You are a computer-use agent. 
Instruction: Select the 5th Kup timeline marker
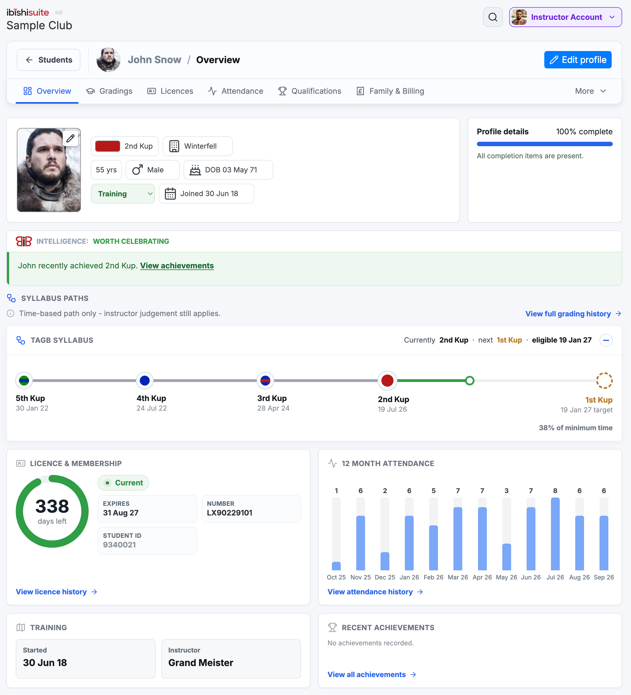coord(24,381)
